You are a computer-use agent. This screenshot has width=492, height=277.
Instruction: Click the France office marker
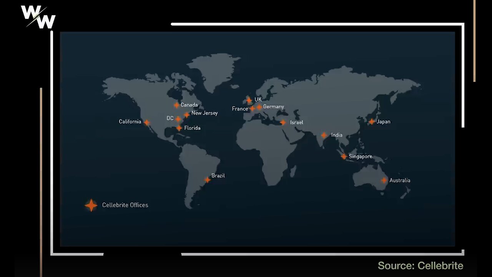[252, 109]
